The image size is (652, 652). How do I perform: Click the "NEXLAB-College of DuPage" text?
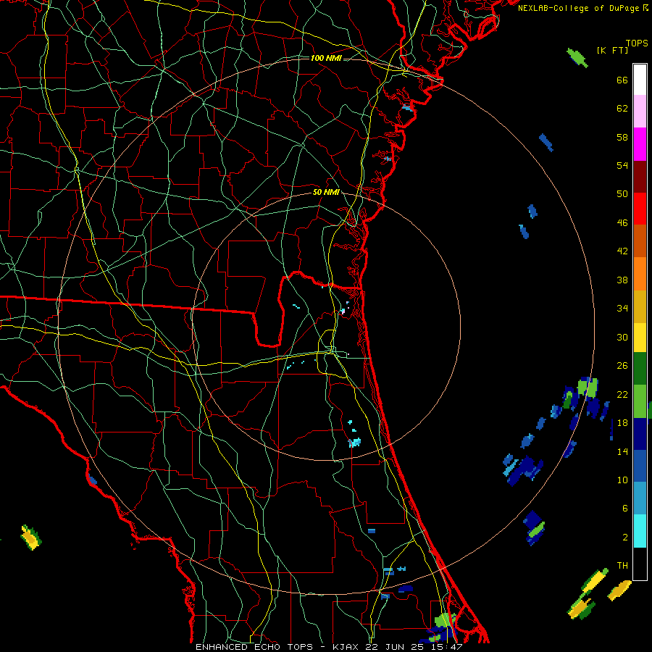tap(578, 8)
